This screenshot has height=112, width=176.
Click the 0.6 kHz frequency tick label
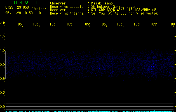pos(3,107)
